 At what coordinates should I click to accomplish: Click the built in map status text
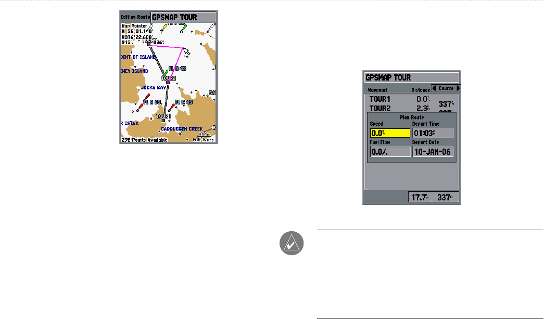(204, 140)
